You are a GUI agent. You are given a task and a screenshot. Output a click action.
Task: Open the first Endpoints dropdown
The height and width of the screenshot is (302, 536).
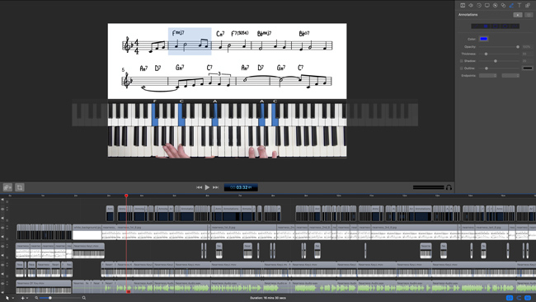(x=487, y=76)
